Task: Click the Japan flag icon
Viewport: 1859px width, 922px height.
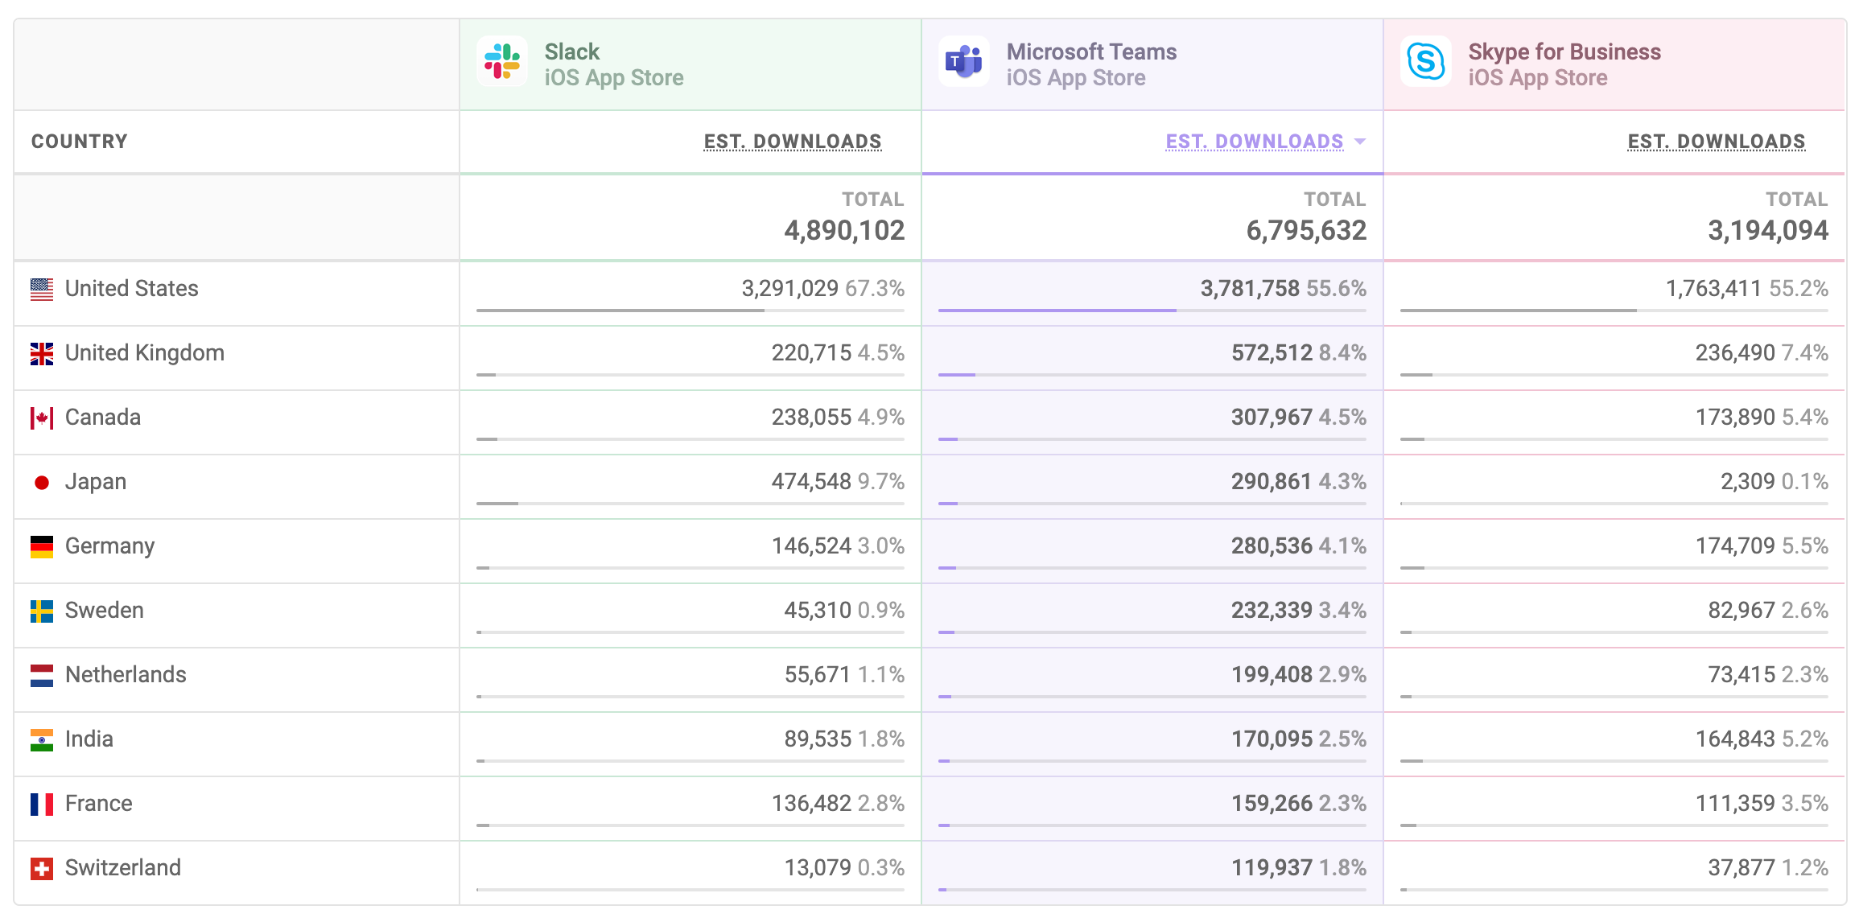Action: click(42, 482)
